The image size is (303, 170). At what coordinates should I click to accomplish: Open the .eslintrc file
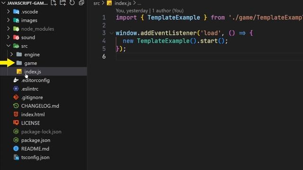point(30,89)
